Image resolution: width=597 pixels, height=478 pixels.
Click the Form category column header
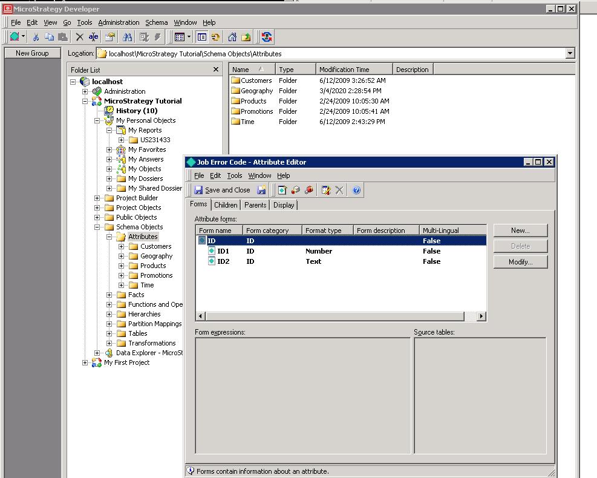click(x=273, y=231)
